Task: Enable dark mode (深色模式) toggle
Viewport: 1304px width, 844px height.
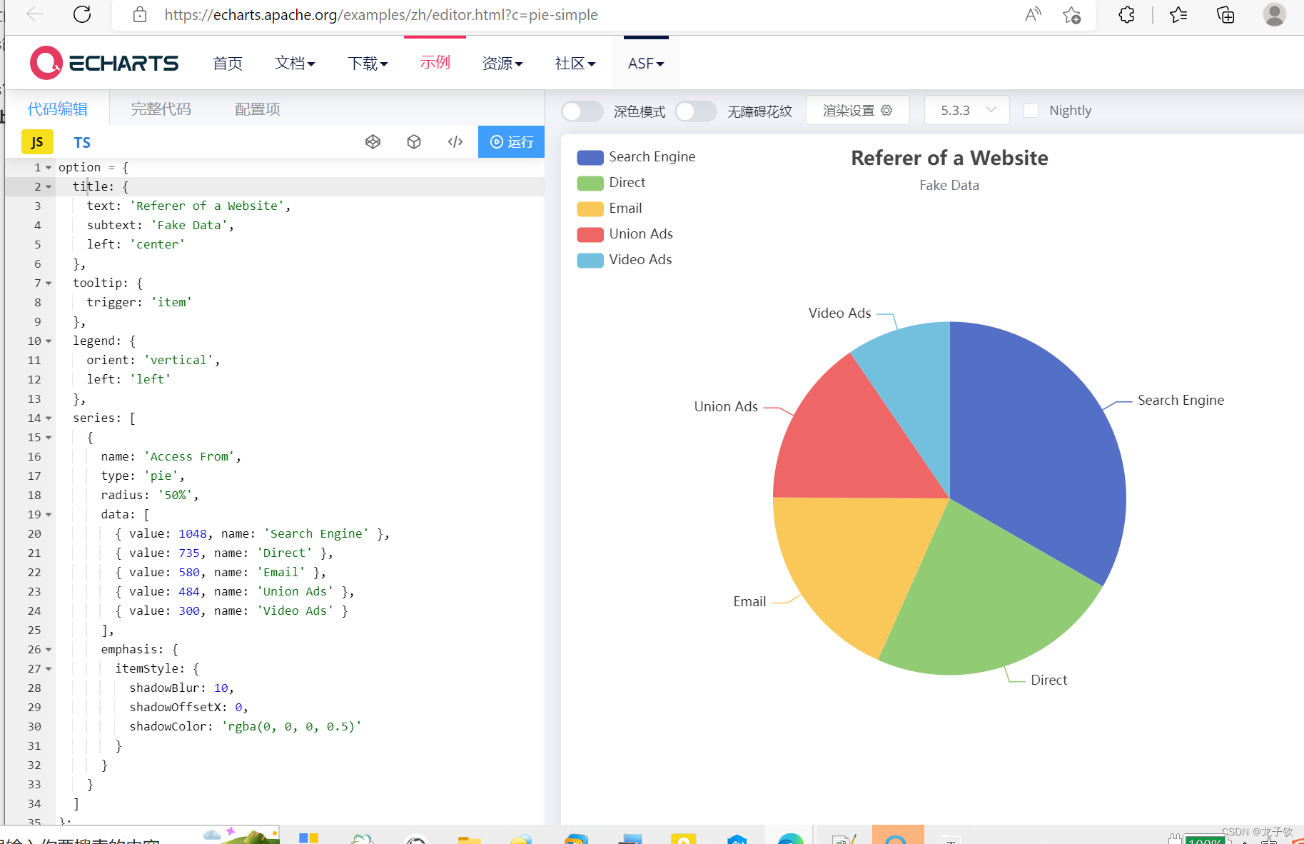Action: point(582,111)
